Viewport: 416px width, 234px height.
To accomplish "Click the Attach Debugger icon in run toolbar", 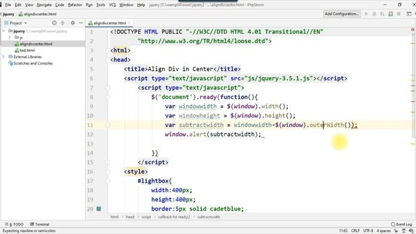I will [391, 14].
